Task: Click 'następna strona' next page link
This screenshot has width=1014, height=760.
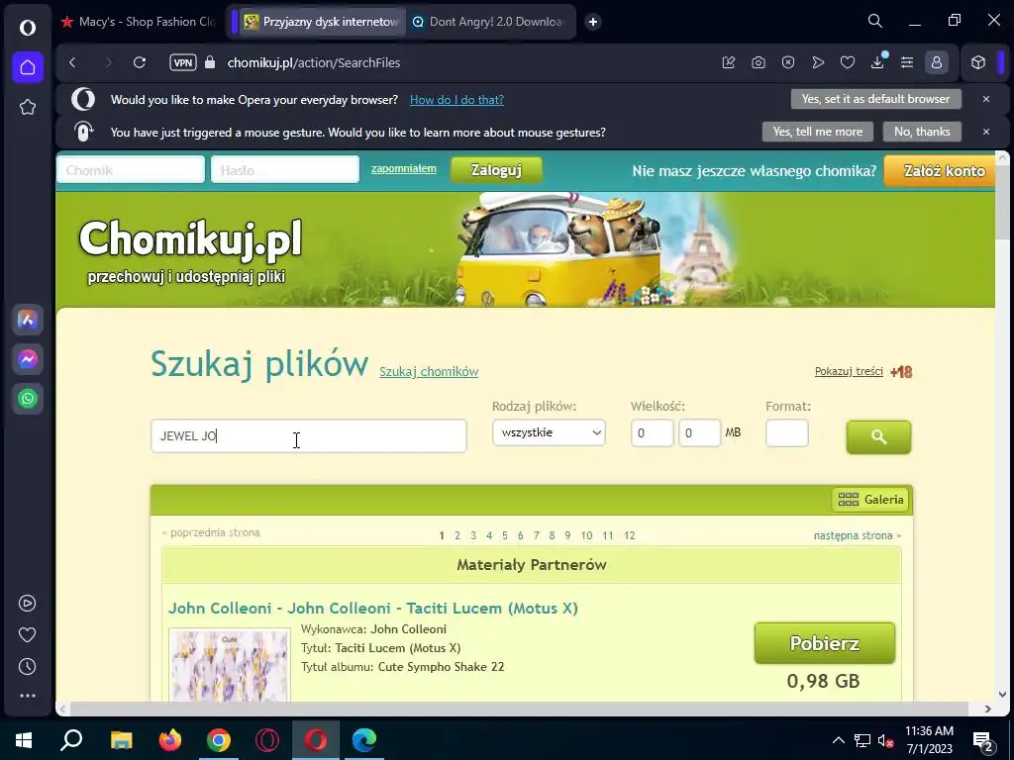Action: coord(857,535)
